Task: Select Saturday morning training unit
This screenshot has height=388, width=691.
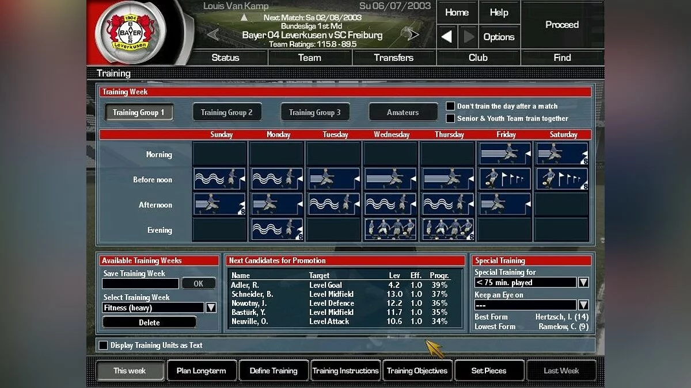Action: point(561,154)
